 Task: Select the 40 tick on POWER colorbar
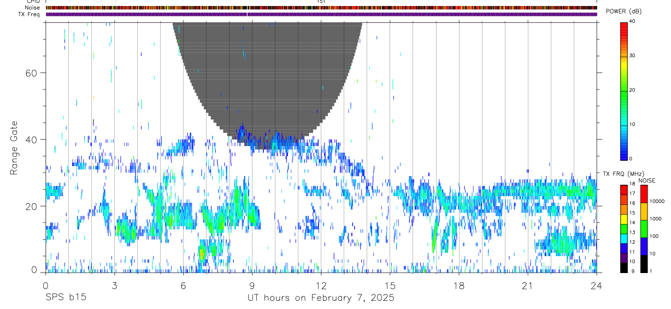click(632, 22)
